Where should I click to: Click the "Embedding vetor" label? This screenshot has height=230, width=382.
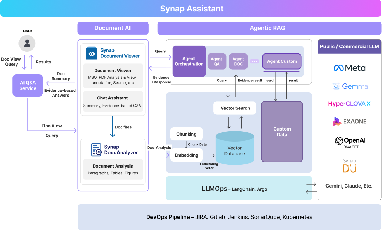point(209,166)
